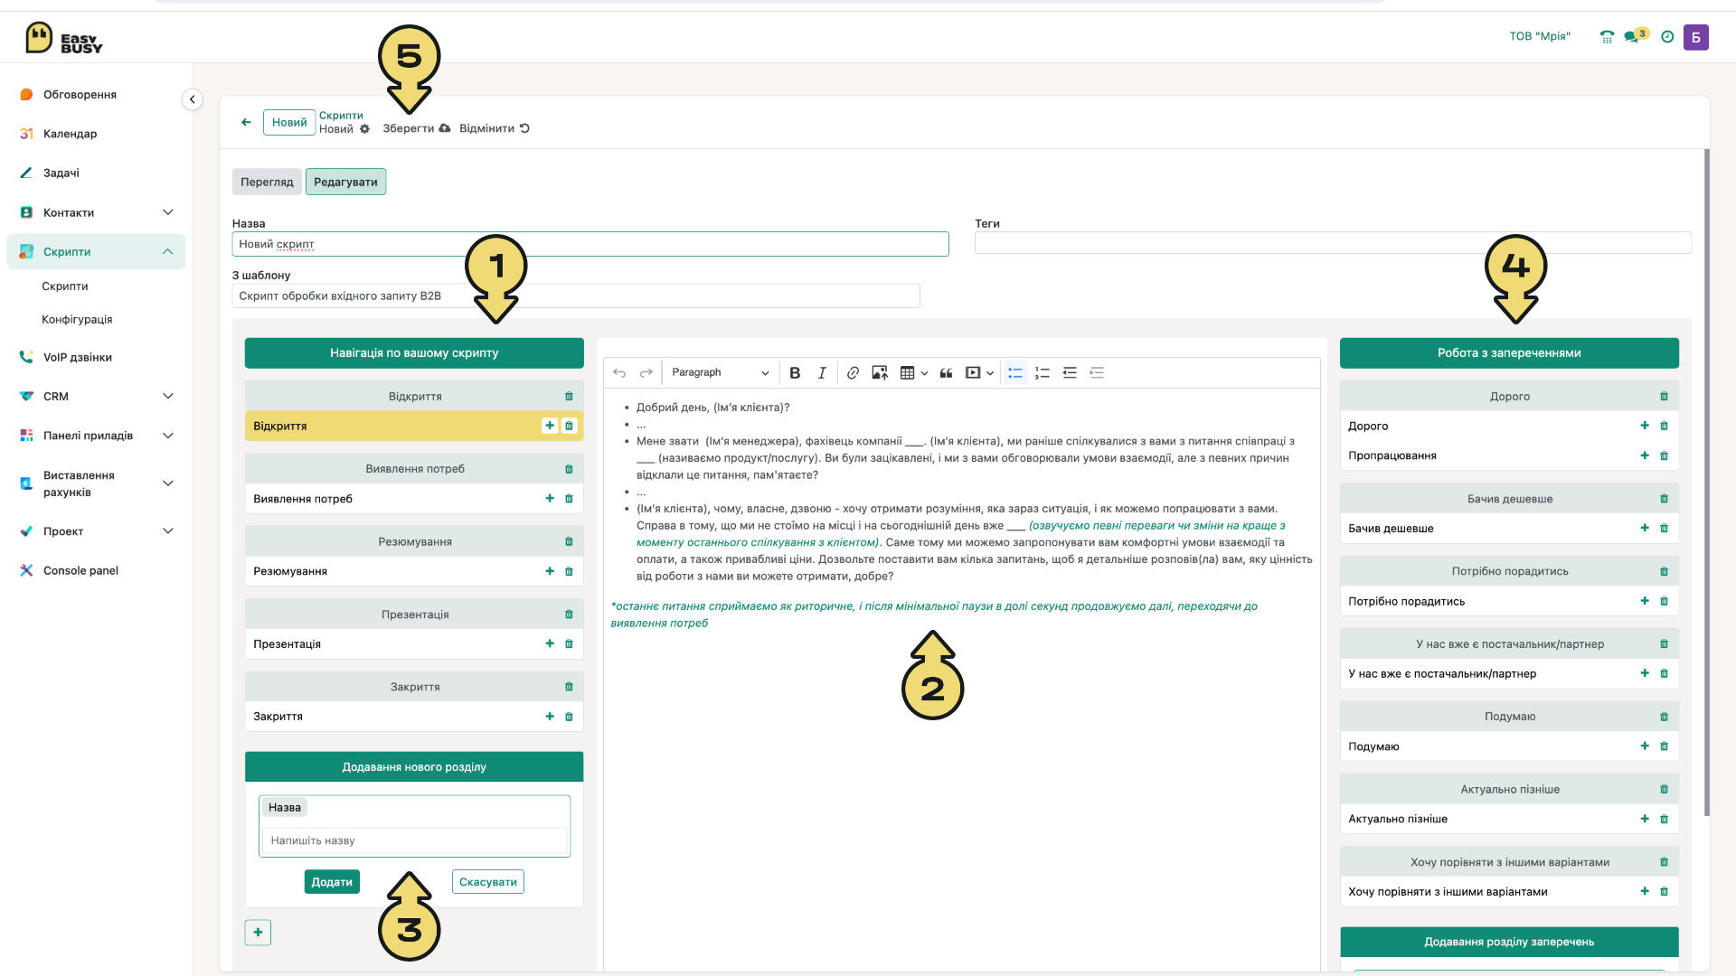This screenshot has width=1736, height=976.
Task: Delete the Актуально пізніше row
Action: click(x=1664, y=819)
